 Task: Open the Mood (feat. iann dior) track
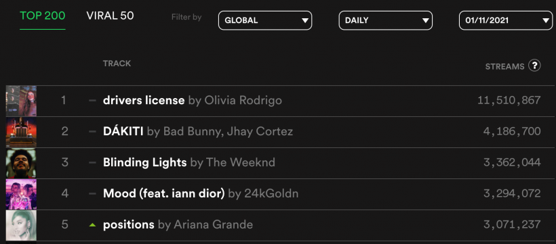pyautogui.click(x=164, y=194)
